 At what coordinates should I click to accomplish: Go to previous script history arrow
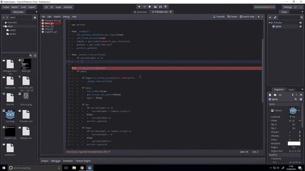(259, 17)
